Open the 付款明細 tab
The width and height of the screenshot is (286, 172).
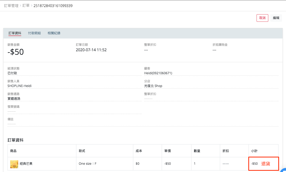(34, 33)
